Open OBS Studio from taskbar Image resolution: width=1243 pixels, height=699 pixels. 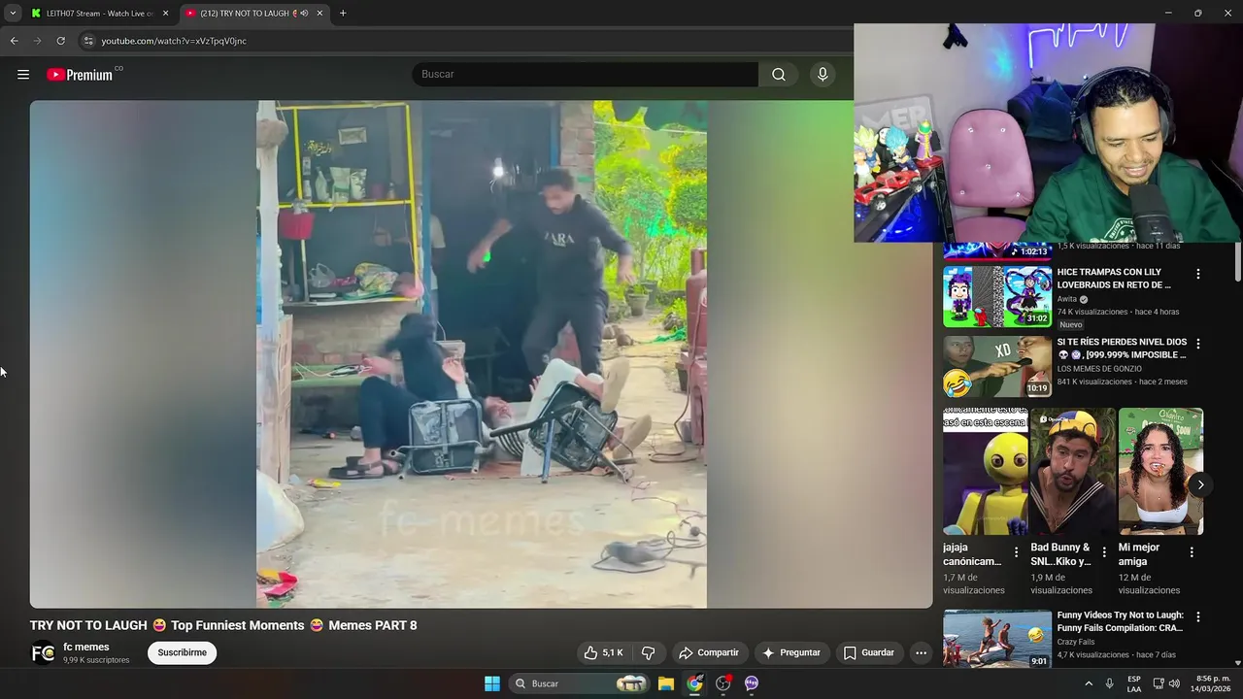coord(723,683)
